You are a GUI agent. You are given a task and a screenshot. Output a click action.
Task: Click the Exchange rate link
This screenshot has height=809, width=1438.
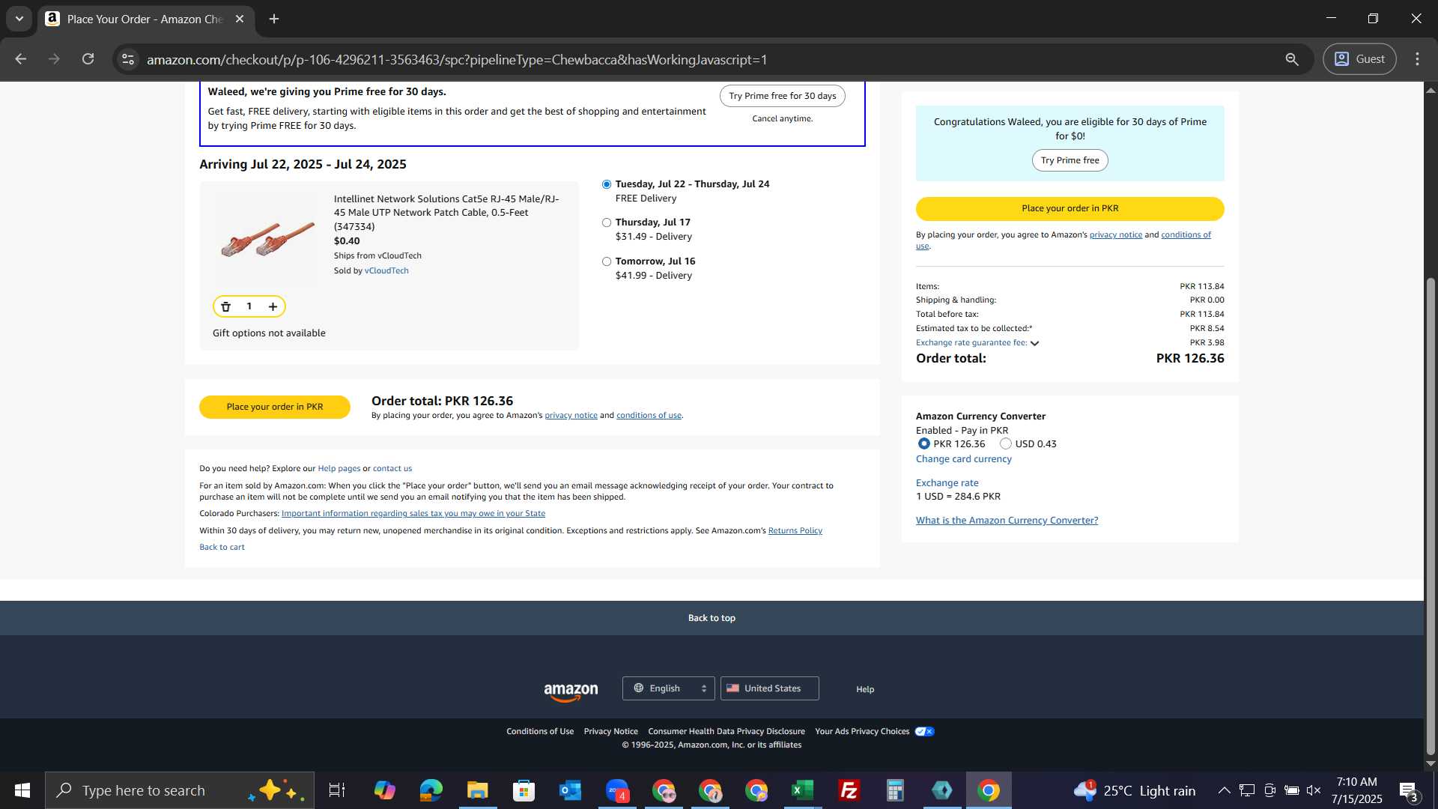coord(947,483)
